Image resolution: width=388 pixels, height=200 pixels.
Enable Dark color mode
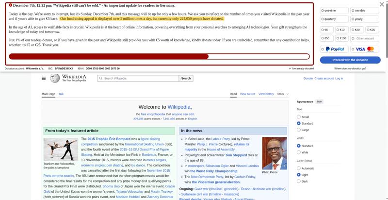[x=299, y=181]
